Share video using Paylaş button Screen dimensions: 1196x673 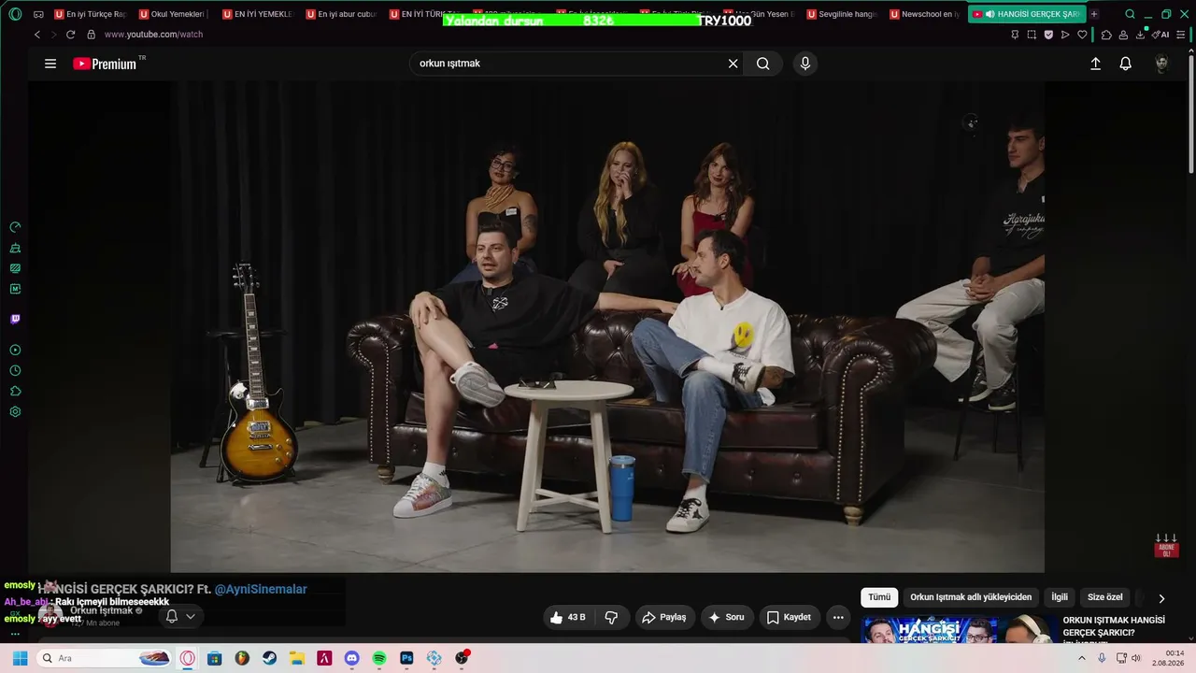665,617
